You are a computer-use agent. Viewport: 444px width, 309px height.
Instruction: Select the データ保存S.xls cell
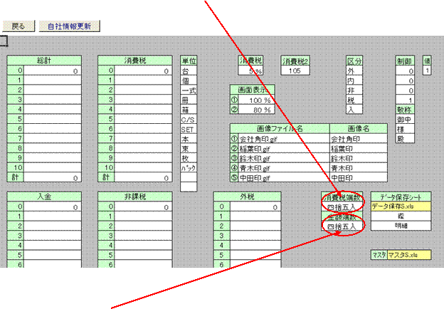click(x=401, y=206)
